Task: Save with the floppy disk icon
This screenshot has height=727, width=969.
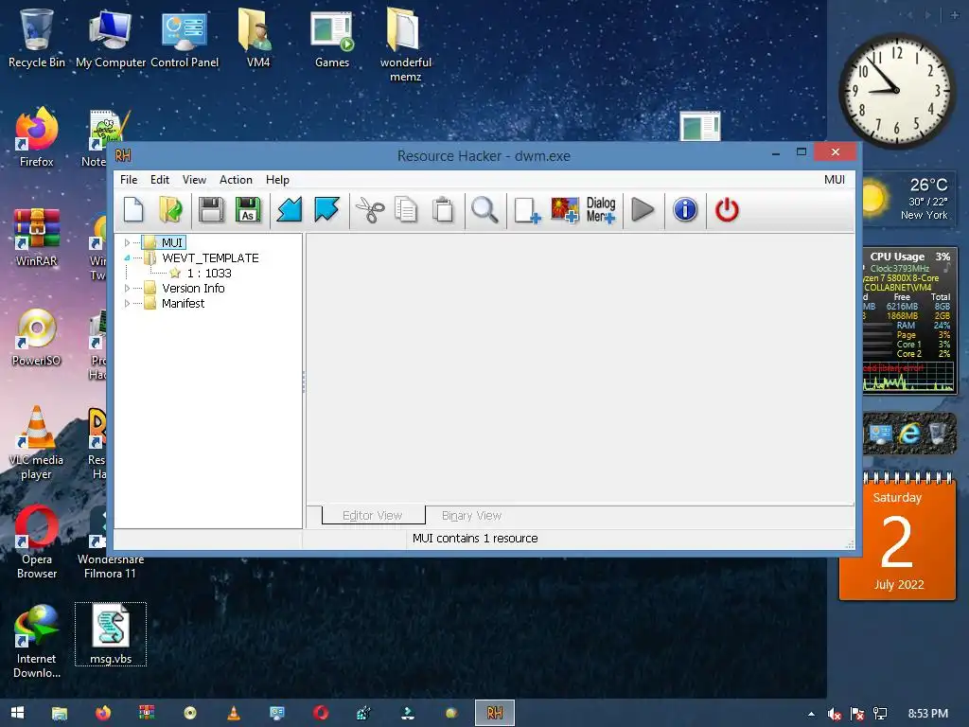Action: tap(211, 209)
